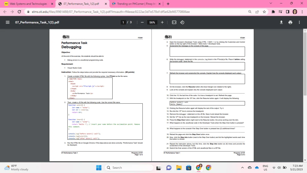Edit the page number field

click(x=123, y=22)
